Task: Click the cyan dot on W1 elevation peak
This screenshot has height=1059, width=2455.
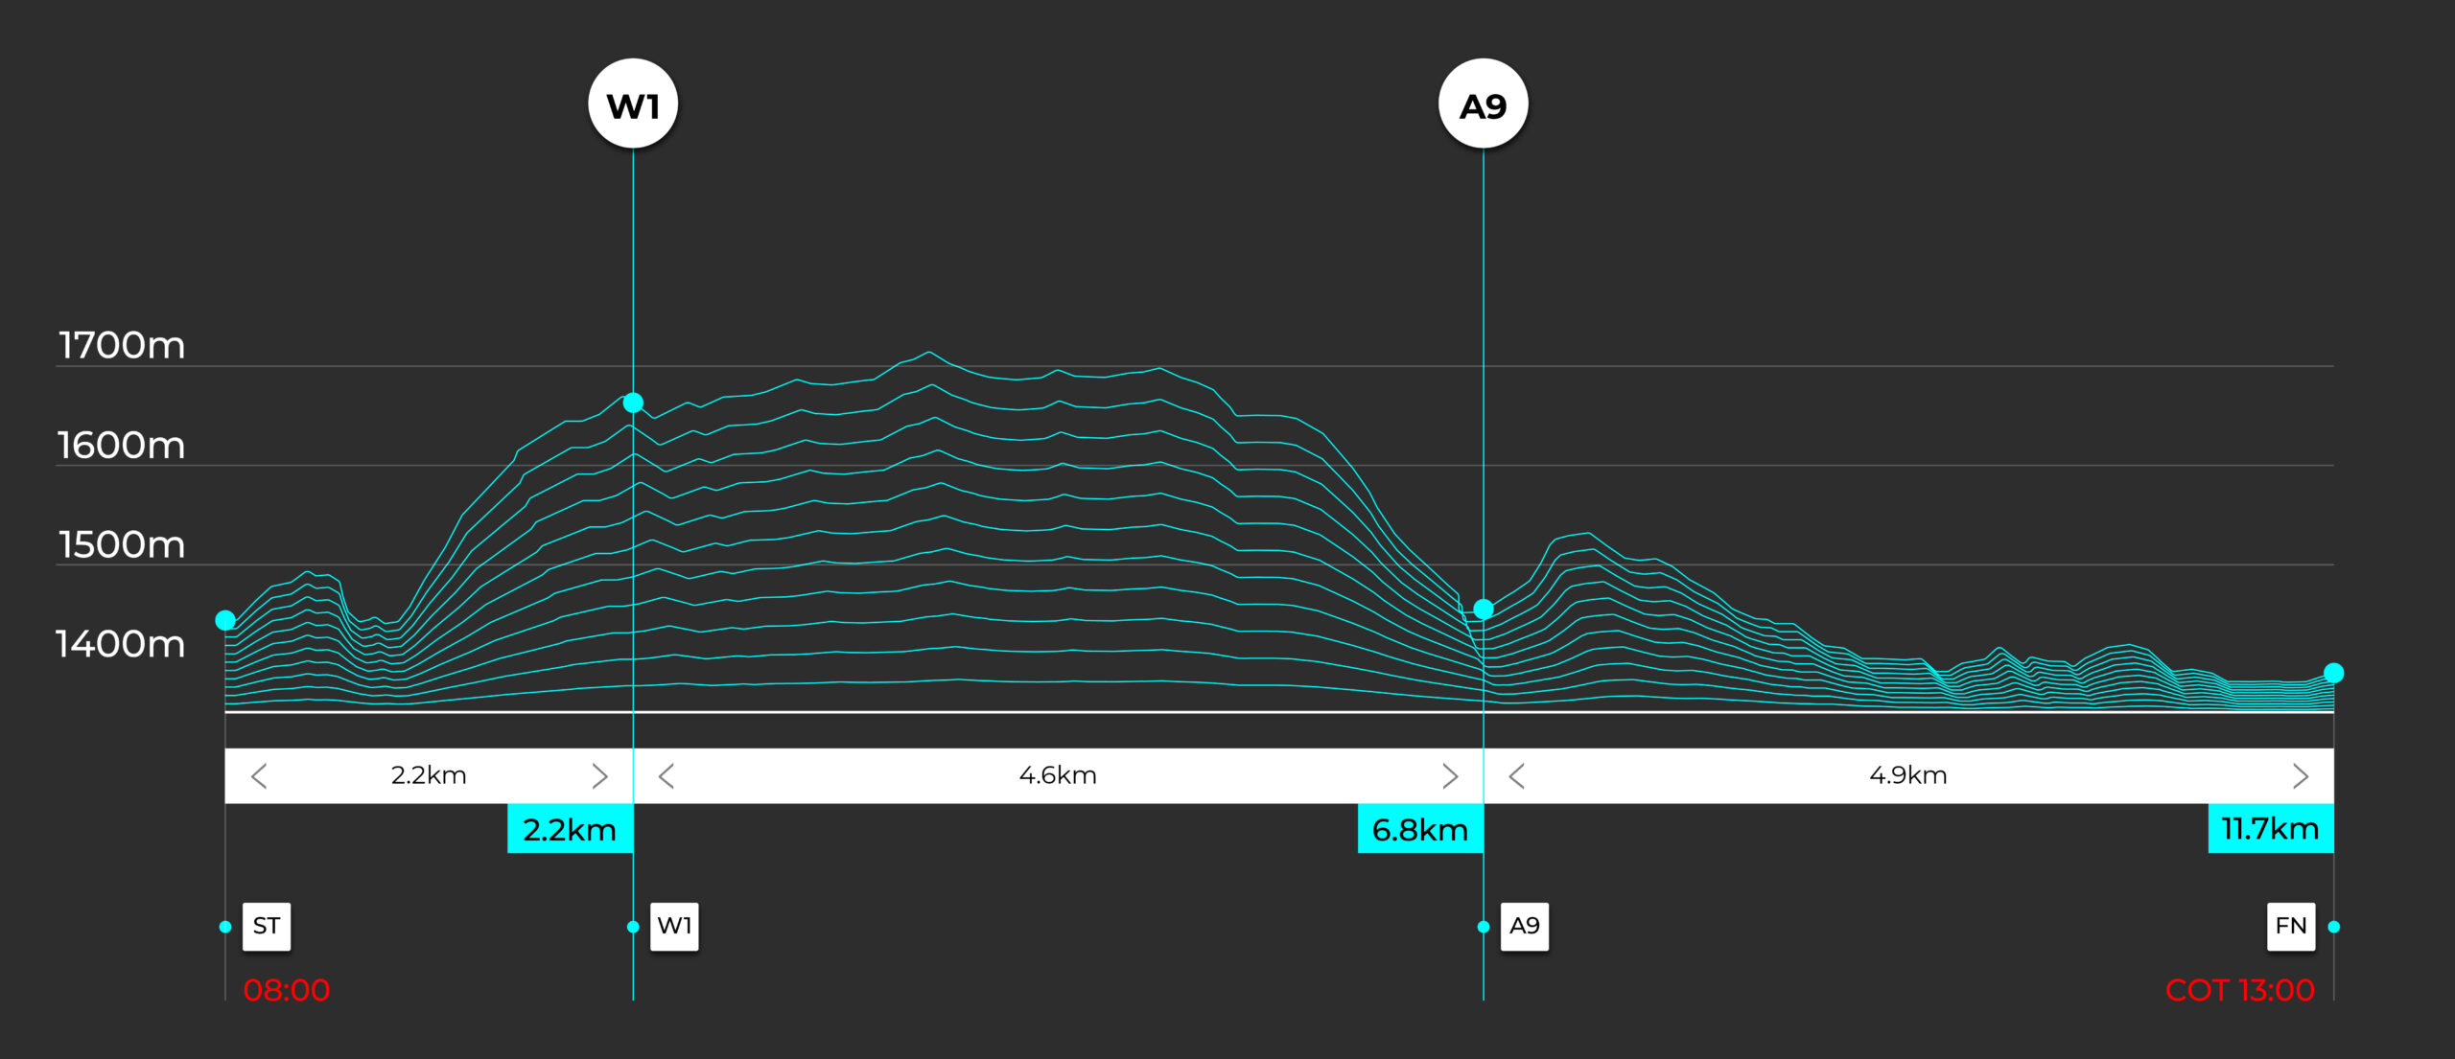Action: click(x=633, y=403)
